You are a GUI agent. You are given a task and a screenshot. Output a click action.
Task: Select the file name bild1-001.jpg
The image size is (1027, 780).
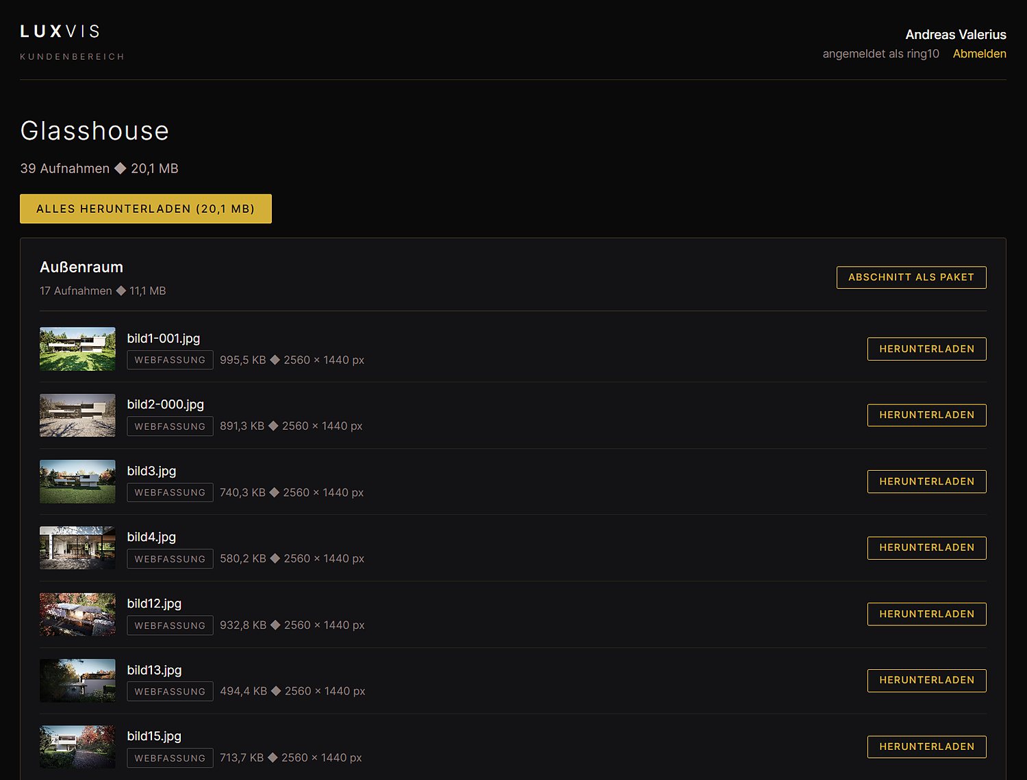(x=164, y=338)
